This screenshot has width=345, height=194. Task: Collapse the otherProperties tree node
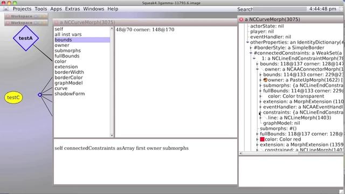point(247,42)
